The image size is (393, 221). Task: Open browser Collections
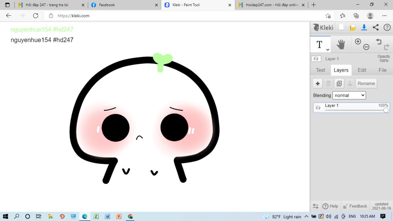(x=356, y=16)
